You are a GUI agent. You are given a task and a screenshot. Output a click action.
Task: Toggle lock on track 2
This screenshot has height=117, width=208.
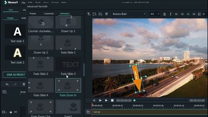tap(11, 112)
